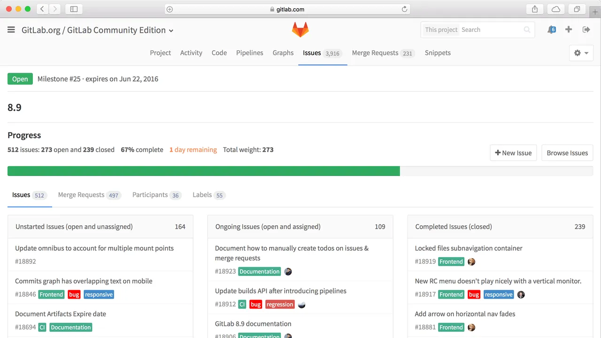The width and height of the screenshot is (601, 338).
Task: Click red bug label on #18846
Action: click(74, 294)
